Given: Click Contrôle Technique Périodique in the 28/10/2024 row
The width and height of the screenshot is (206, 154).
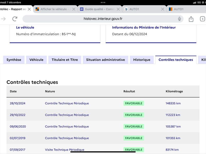Looking at the screenshot, I should point(67,103).
